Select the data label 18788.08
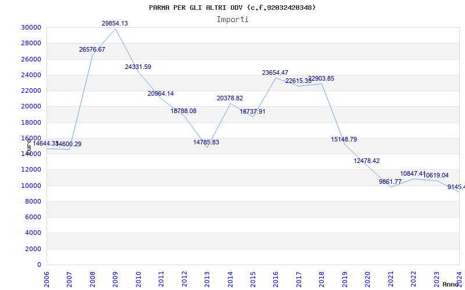The height and width of the screenshot is (290, 465). 183,111
